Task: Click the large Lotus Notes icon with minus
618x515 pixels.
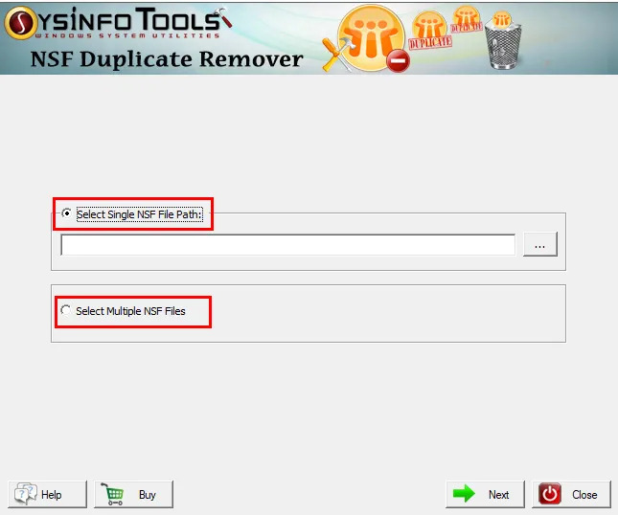Action: pyautogui.click(x=371, y=38)
